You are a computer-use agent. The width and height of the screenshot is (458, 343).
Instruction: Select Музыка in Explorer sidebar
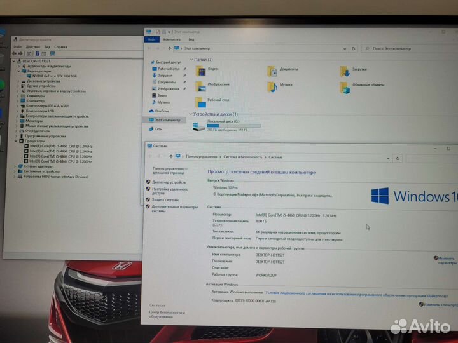(163, 102)
